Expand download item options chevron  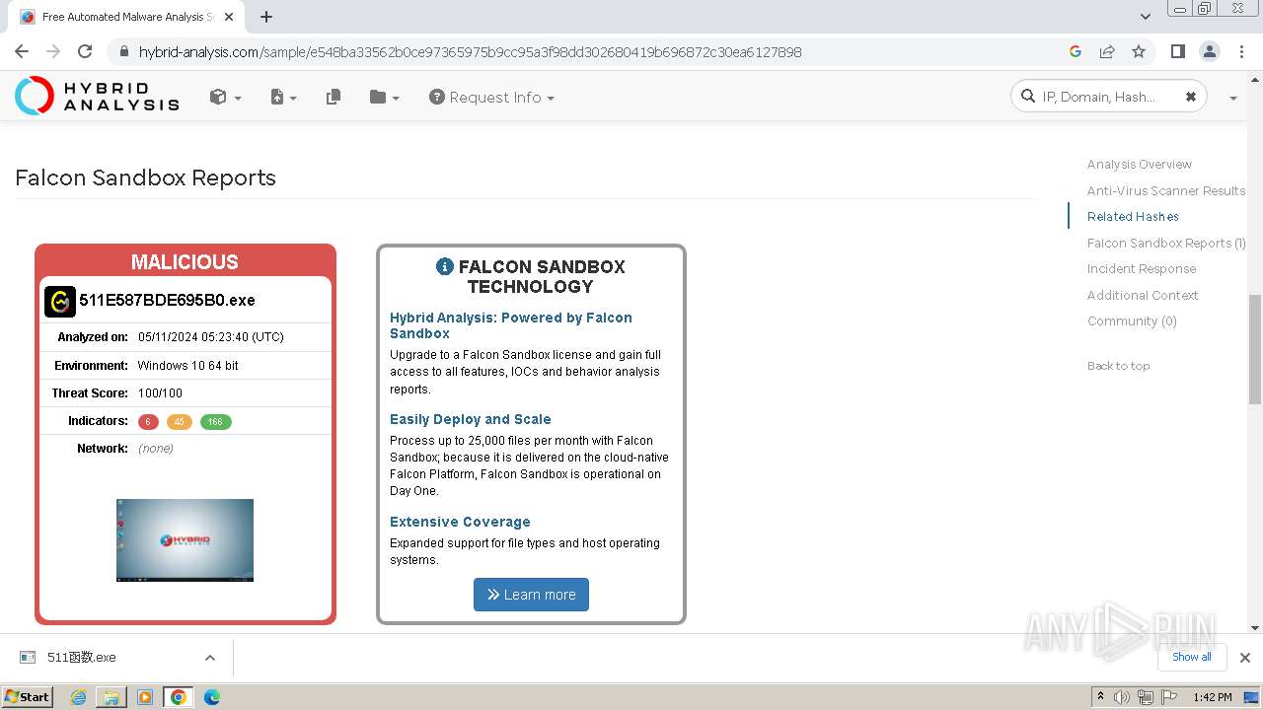click(209, 658)
